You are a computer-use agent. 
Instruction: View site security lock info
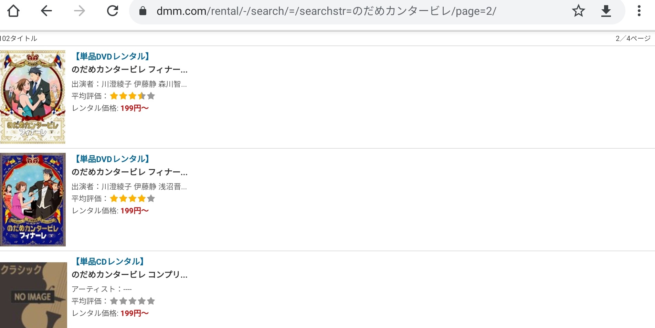pos(143,11)
